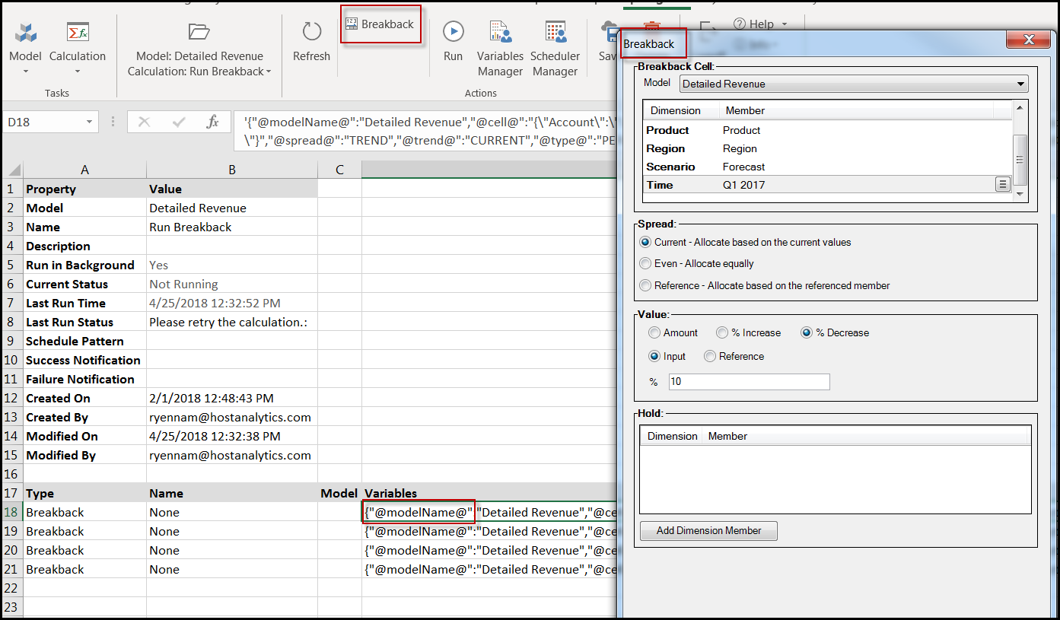Choose the % Decrease option

pos(807,332)
